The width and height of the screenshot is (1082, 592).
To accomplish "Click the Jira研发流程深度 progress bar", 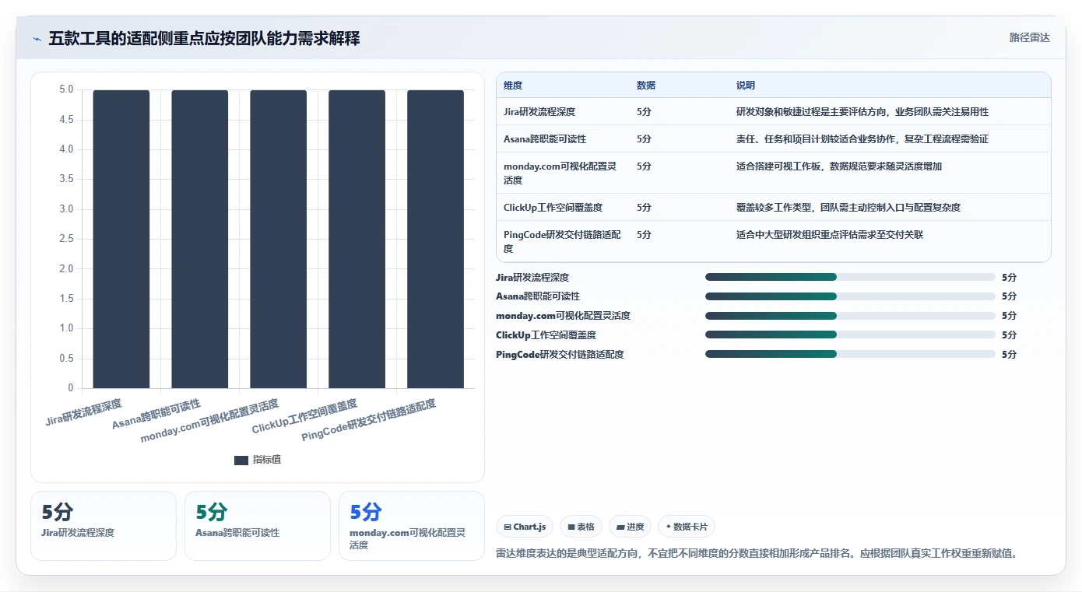I will pyautogui.click(x=850, y=277).
